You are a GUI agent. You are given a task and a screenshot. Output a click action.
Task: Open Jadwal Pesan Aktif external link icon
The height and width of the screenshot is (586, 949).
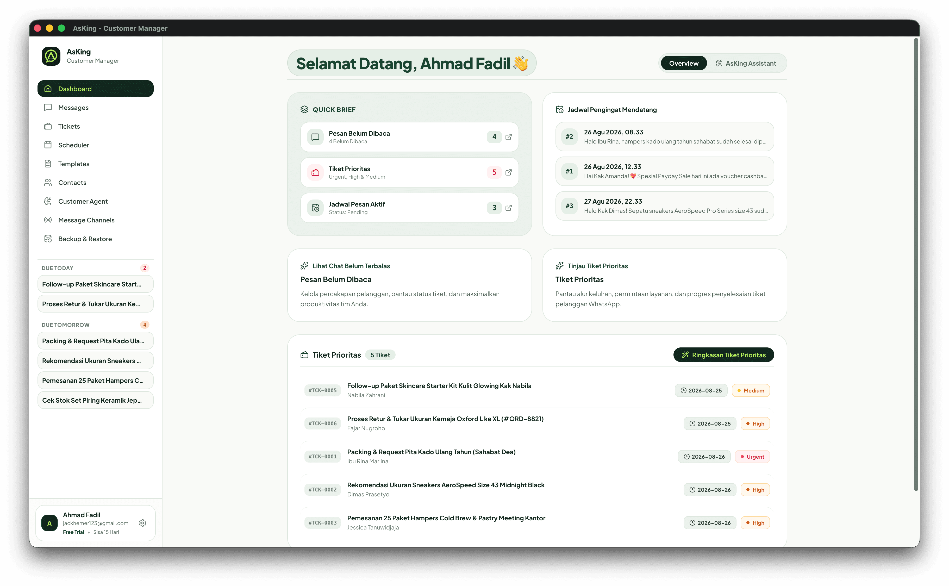(508, 208)
